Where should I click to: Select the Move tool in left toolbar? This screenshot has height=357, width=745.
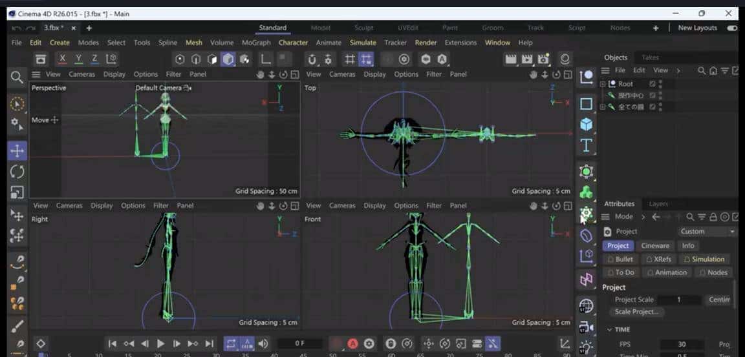17,151
